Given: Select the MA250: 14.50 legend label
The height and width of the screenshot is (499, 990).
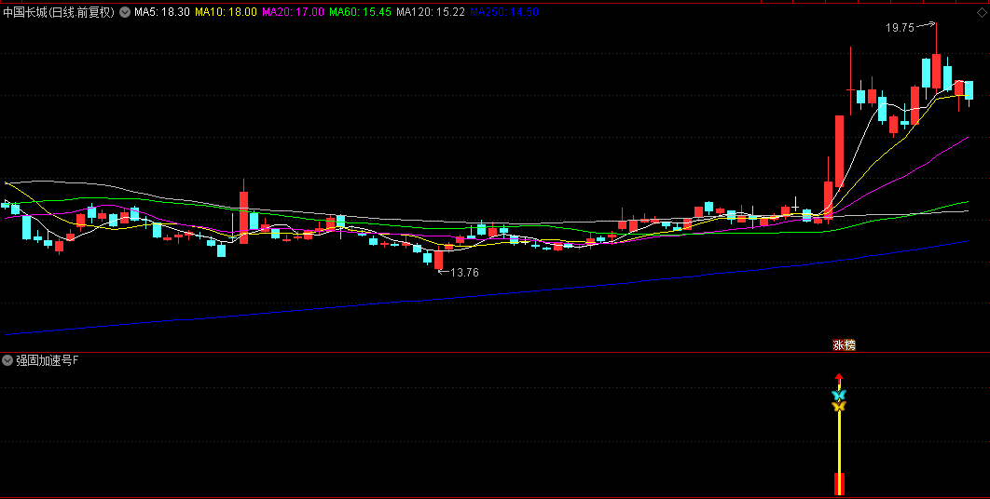Looking at the screenshot, I should pos(504,12).
